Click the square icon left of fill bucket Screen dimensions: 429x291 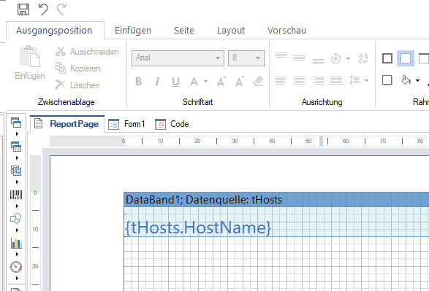(387, 80)
